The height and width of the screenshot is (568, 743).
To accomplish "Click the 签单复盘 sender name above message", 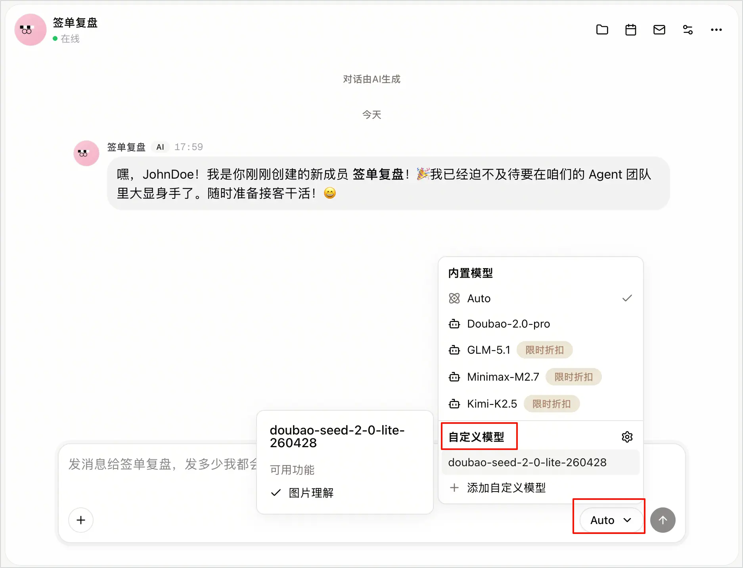I will tap(126, 147).
